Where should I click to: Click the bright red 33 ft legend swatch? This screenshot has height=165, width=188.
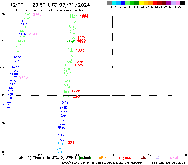click(x=155, y=3)
